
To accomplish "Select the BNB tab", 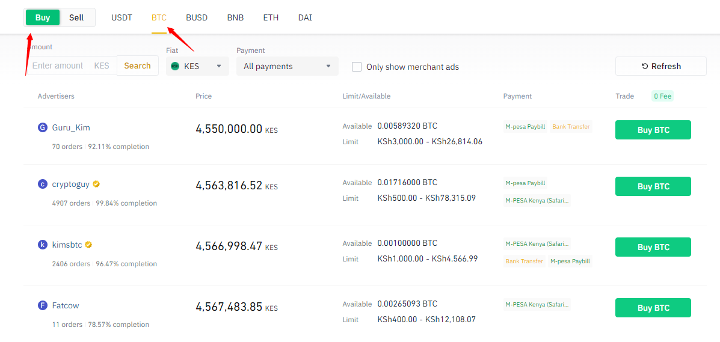I will coord(235,17).
